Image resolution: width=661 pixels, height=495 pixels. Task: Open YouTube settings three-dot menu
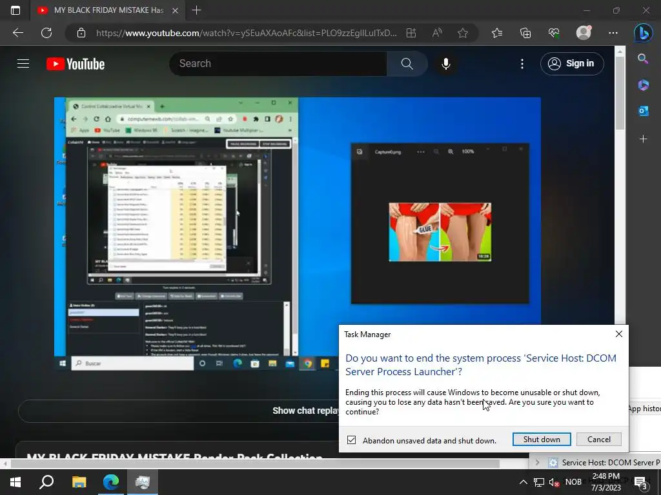(522, 64)
